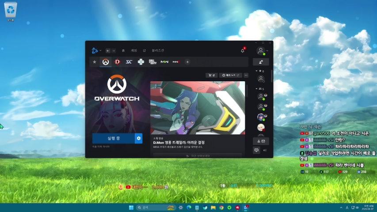The image size is (377, 212).
Task: Open game settings gear beside play button
Action: pyautogui.click(x=139, y=138)
